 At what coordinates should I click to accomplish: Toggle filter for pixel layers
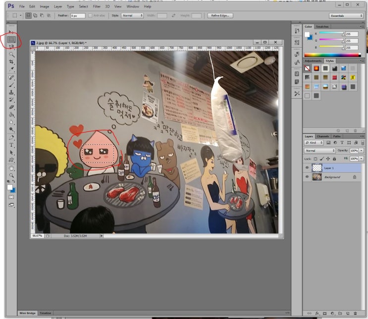point(328,143)
